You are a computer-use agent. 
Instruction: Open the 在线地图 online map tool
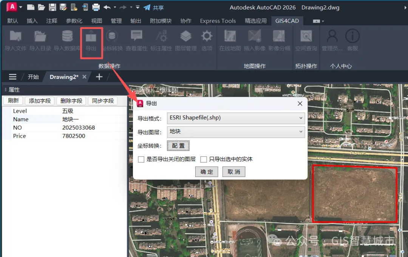pyautogui.click(x=230, y=40)
